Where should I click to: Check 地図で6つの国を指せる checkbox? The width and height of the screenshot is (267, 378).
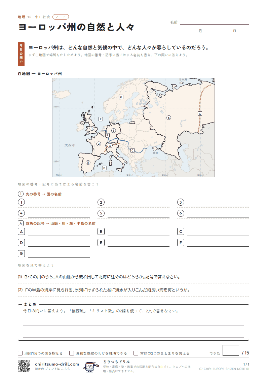[20, 353]
